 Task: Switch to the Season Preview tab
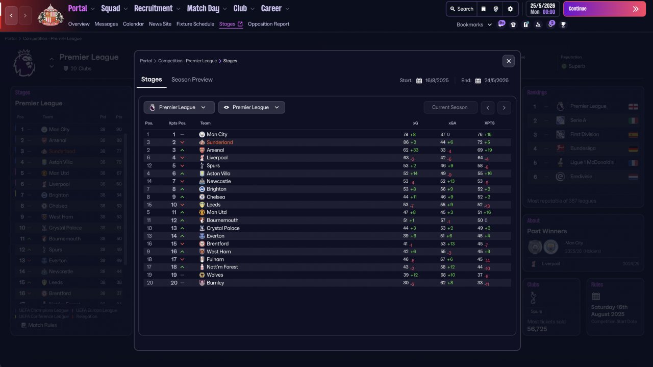pyautogui.click(x=192, y=80)
